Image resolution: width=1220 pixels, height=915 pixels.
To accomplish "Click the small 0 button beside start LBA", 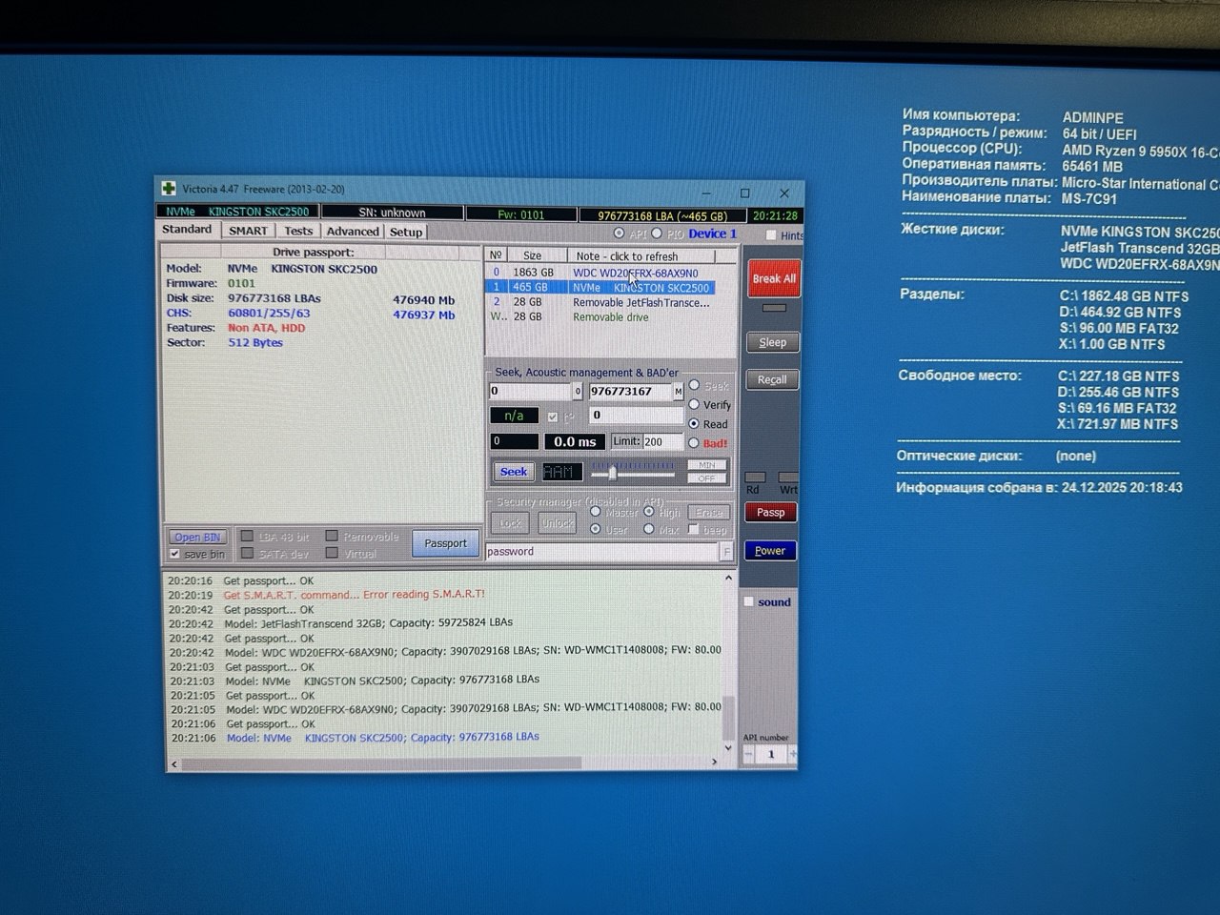I will point(577,391).
